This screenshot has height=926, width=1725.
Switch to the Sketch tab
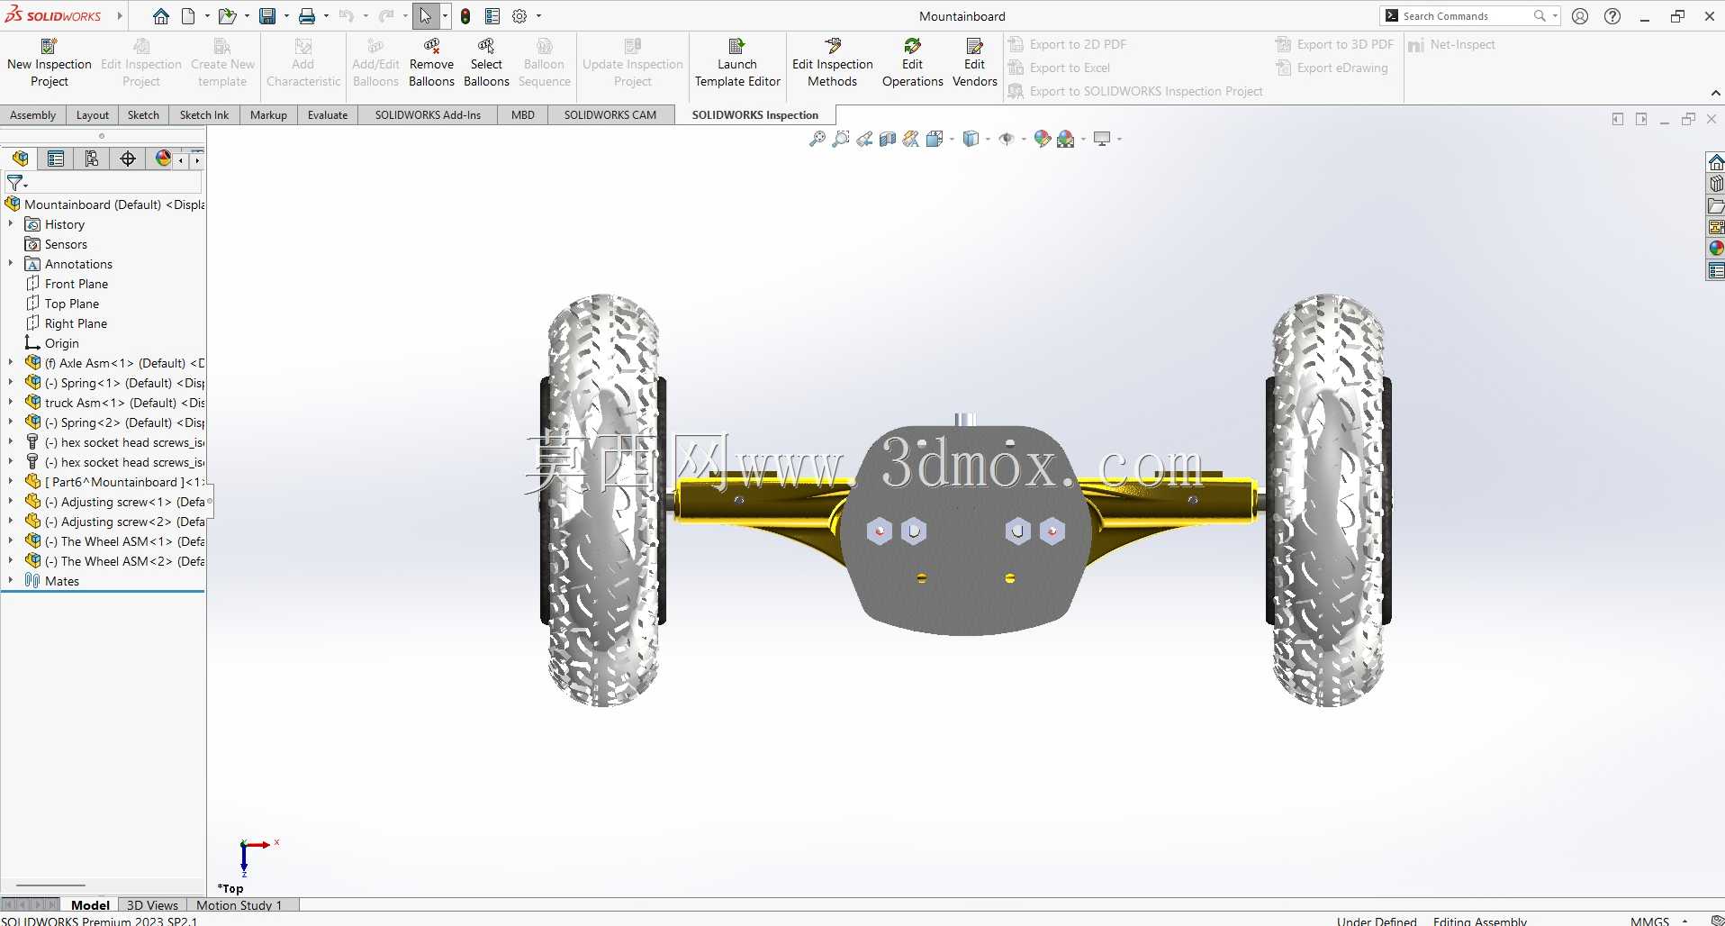(x=143, y=115)
